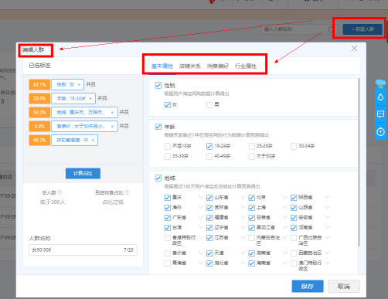Check the 西藏自治区 region checkbox

coord(294,253)
